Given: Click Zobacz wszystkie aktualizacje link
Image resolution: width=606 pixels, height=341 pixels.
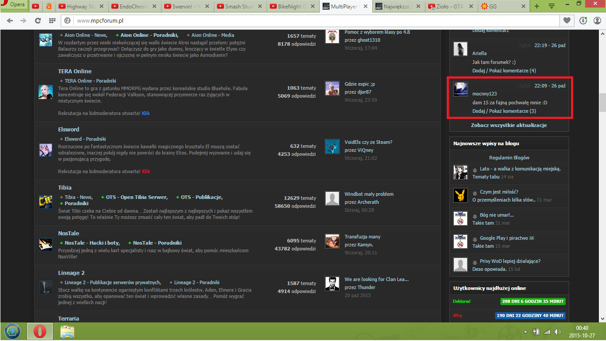Looking at the screenshot, I should [x=509, y=125].
